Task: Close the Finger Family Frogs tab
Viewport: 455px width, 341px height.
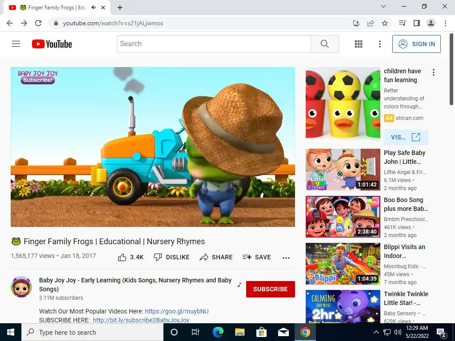Action: 103,8
